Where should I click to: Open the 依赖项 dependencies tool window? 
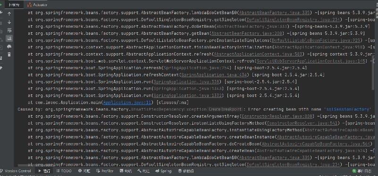186,171
